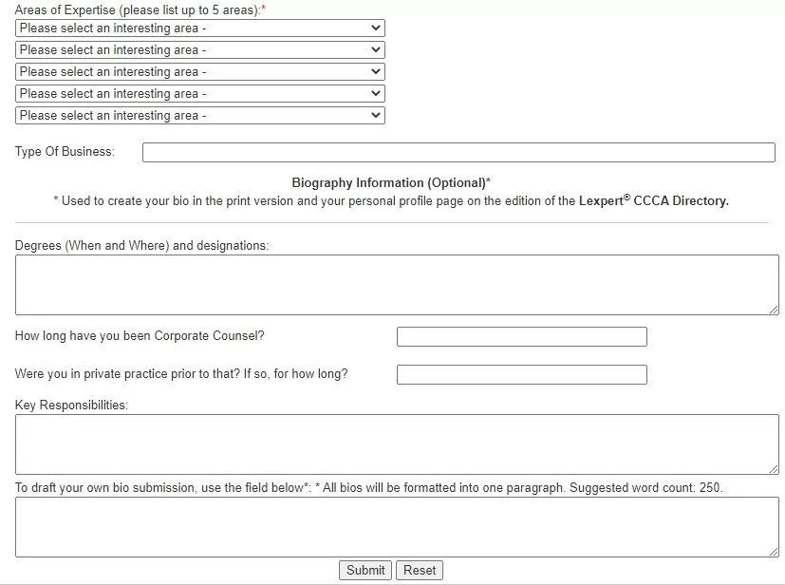Open the fifth Areas of Expertise dropdown
This screenshot has width=785, height=585.
pyautogui.click(x=200, y=115)
